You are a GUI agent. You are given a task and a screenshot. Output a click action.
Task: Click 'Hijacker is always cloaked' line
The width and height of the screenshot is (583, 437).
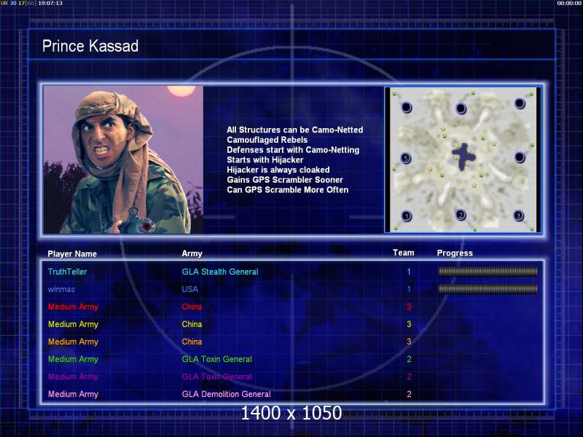pyautogui.click(x=278, y=170)
